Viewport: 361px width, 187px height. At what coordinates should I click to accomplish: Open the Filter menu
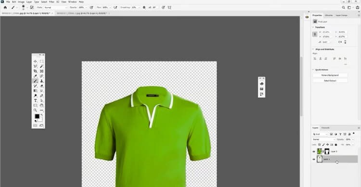[x=52, y=2]
